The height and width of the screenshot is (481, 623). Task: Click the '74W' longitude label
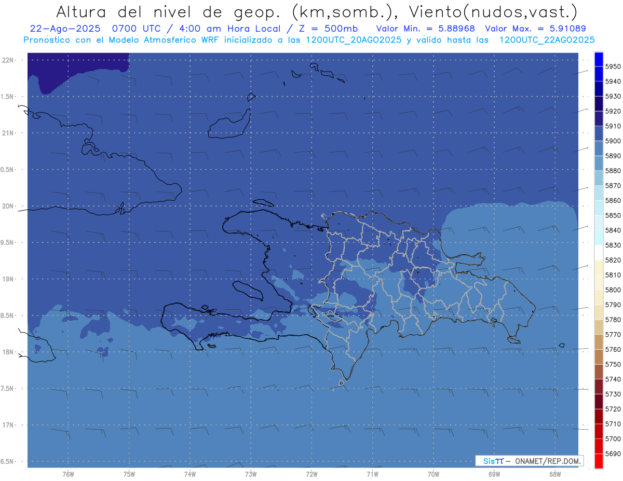click(x=190, y=474)
